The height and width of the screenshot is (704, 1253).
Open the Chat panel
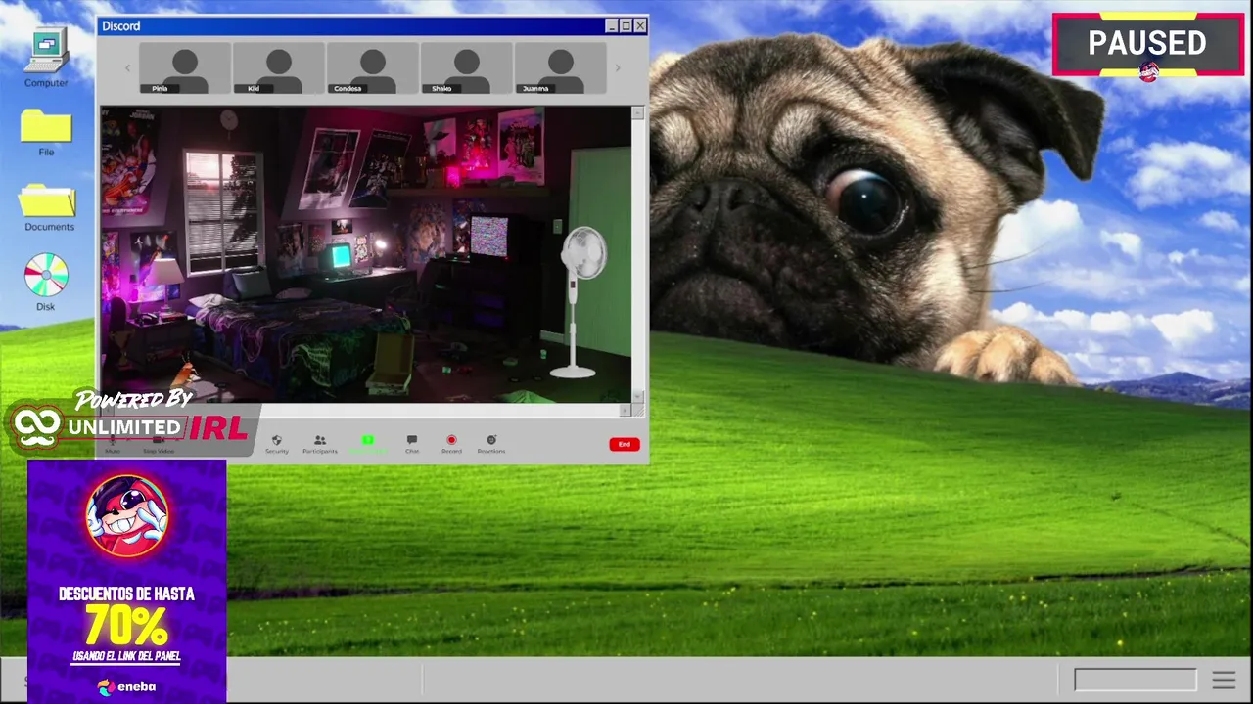412,444
